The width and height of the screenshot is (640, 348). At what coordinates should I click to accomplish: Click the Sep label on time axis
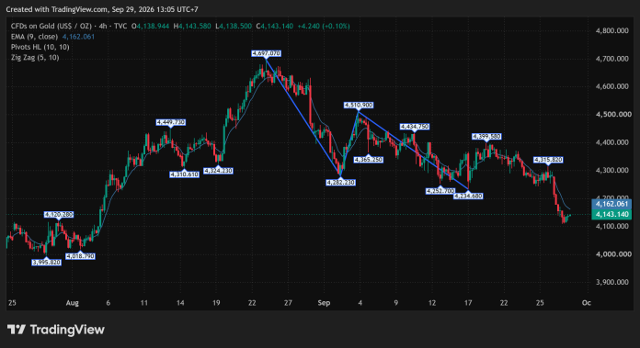tap(324, 303)
